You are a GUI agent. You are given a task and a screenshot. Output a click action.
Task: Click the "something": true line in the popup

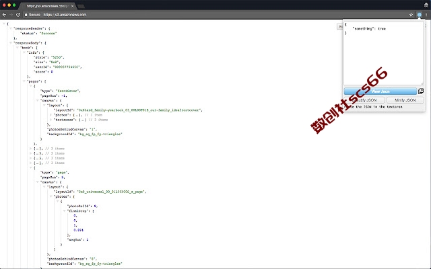[x=369, y=28]
